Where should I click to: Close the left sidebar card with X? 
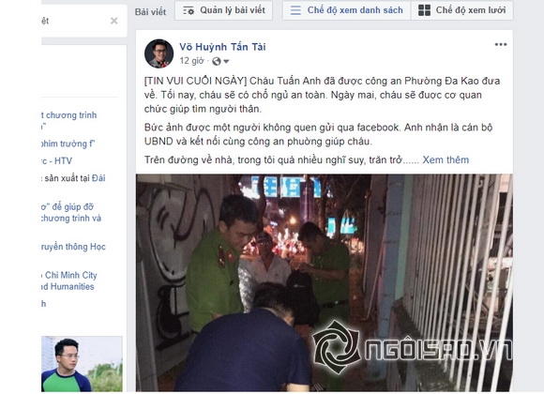(114, 21)
